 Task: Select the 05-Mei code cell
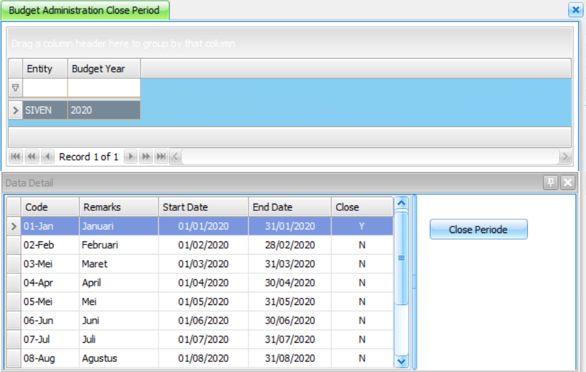[x=50, y=301]
